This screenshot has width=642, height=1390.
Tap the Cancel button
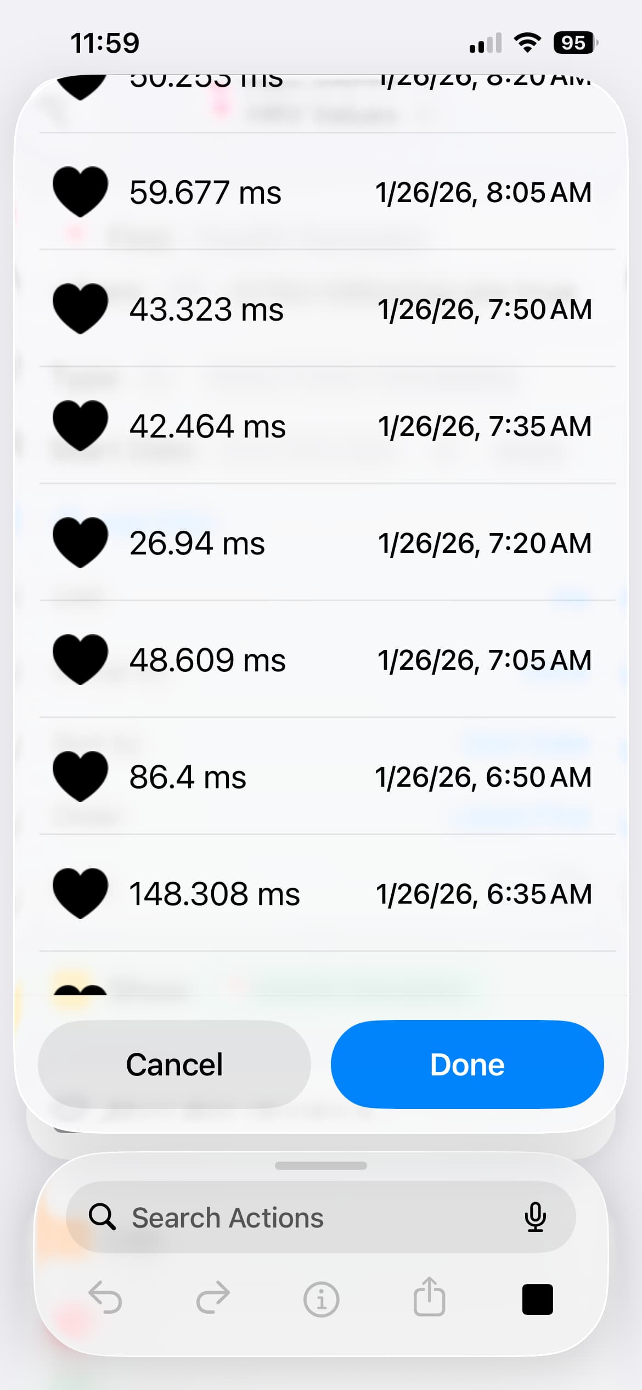pos(174,1064)
